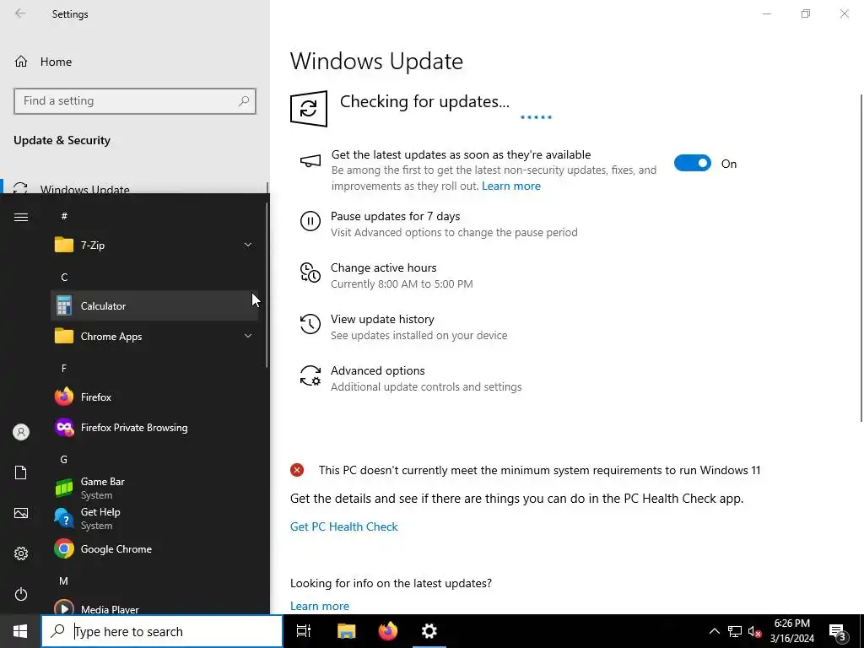This screenshot has width=864, height=648.
Task: Open Game Bar from the app list
Action: coord(154,488)
